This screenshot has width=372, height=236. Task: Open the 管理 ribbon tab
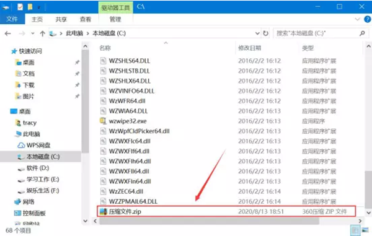tap(115, 19)
